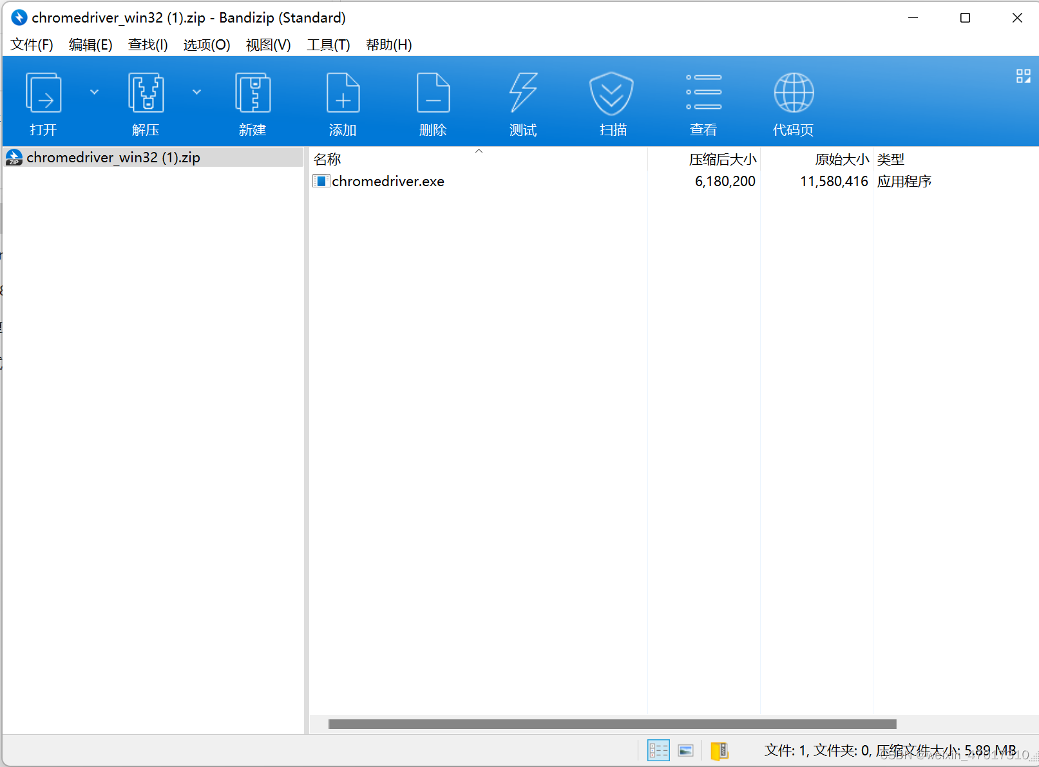
Task: Sort by 原始大小 column header
Action: (817, 159)
